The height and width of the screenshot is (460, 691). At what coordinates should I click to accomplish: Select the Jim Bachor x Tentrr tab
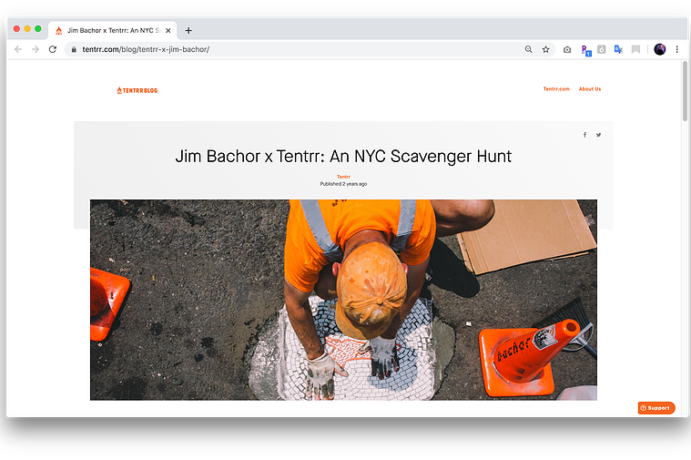point(112,30)
